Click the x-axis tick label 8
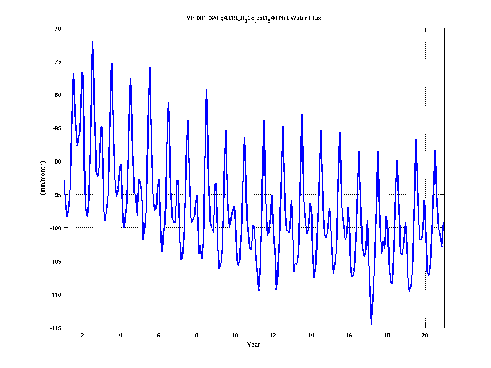This screenshot has height=368, width=491. click(x=197, y=335)
